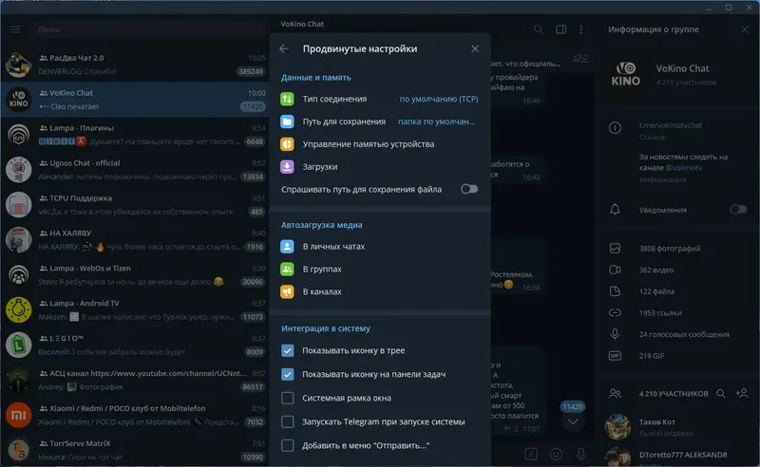
Task: Open В каналах auto-download settings
Action: coord(379,291)
